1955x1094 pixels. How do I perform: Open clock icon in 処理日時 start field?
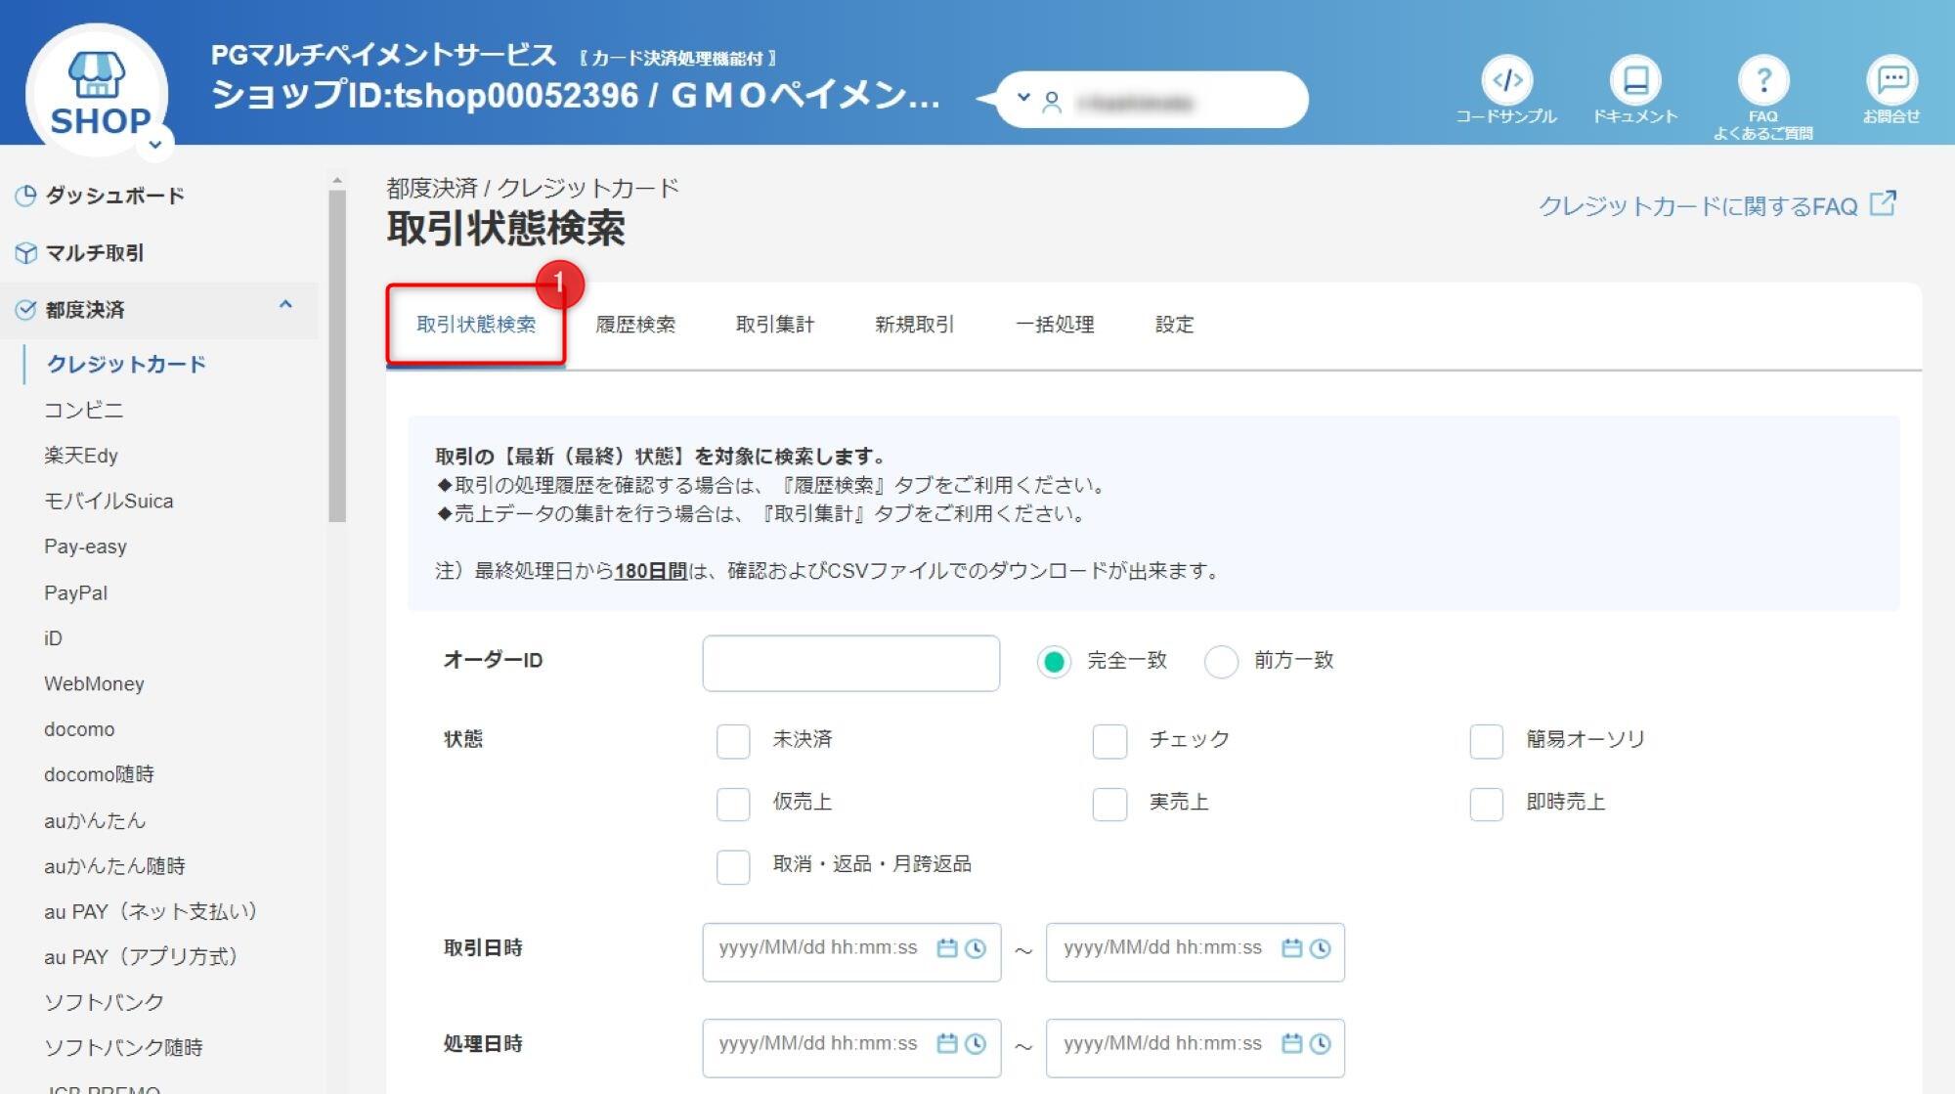pyautogui.click(x=976, y=1044)
